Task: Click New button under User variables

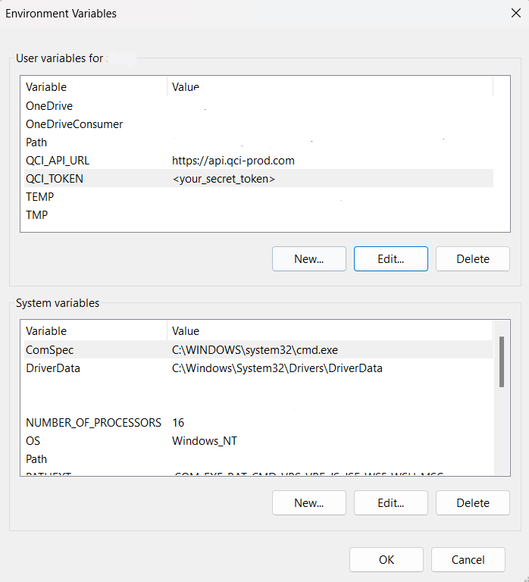Action: [x=309, y=258]
